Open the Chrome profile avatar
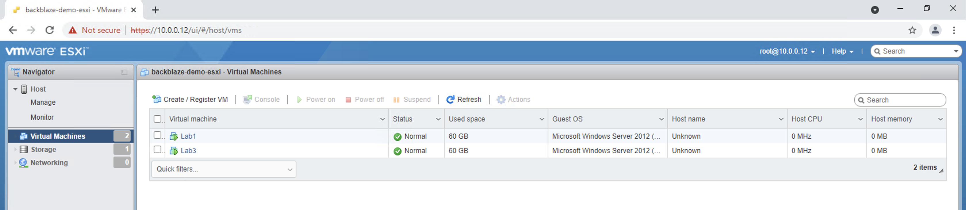Screen dimensions: 966x210 935,30
